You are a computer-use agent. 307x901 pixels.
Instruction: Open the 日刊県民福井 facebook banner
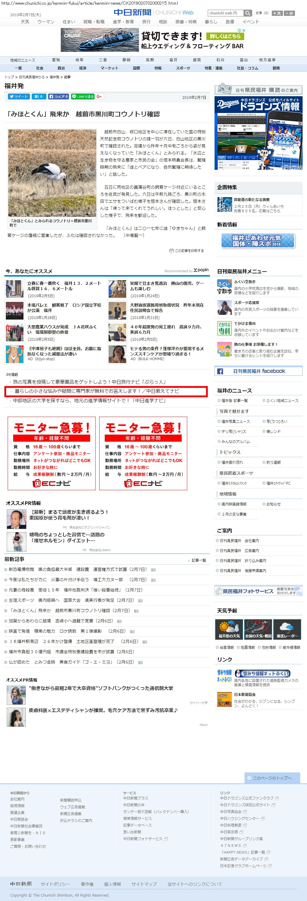[258, 371]
